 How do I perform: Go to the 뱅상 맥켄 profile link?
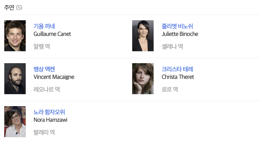click(x=44, y=69)
